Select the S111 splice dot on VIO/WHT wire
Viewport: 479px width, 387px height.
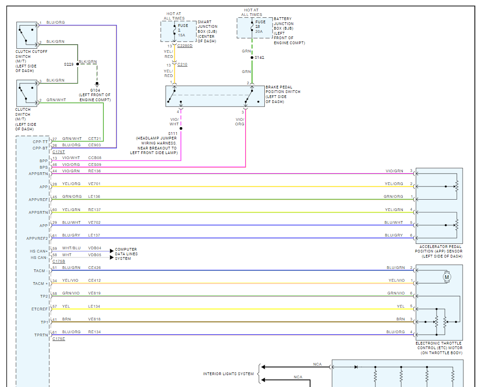click(x=181, y=129)
